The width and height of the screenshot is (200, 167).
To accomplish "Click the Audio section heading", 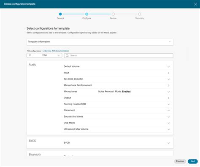I will 32,65.
